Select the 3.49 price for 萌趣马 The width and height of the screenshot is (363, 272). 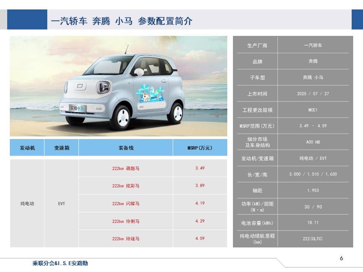point(200,168)
